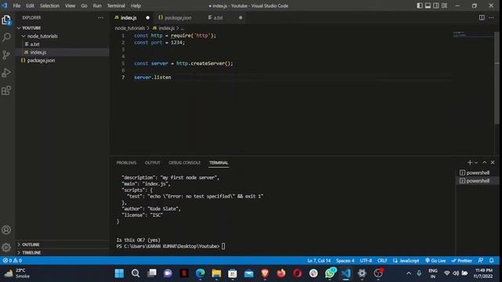The image size is (502, 282).
Task: Open the Extensions view
Action: coord(6,90)
